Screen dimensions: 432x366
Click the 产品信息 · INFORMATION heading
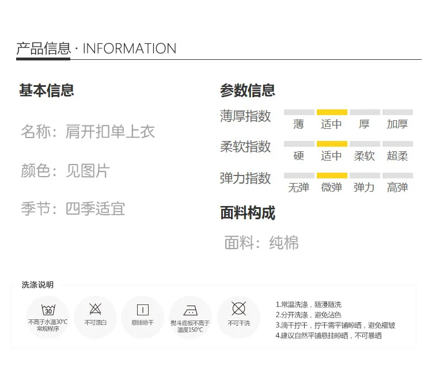96,48
